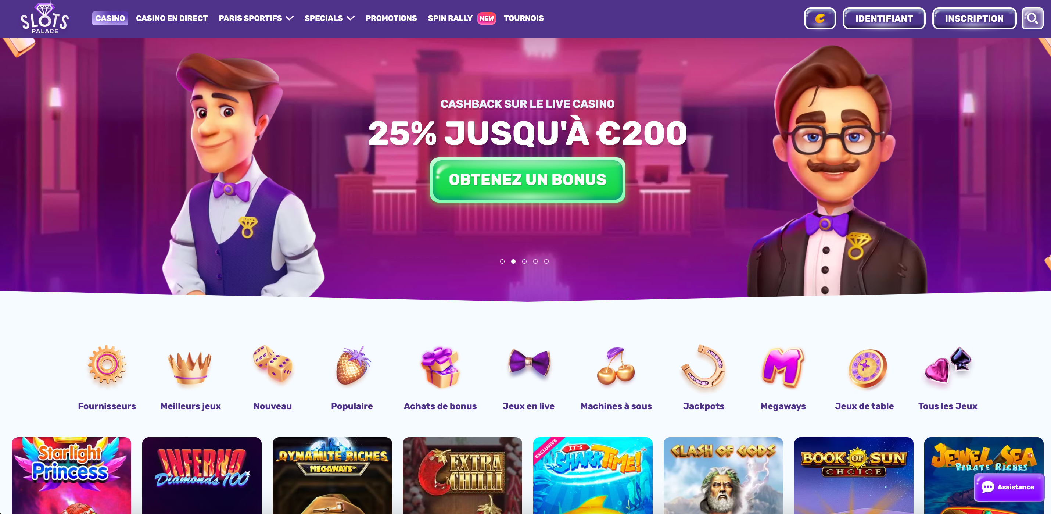Viewport: 1051px width, 514px height.
Task: Switch to the third carousel slide dot
Action: point(524,261)
